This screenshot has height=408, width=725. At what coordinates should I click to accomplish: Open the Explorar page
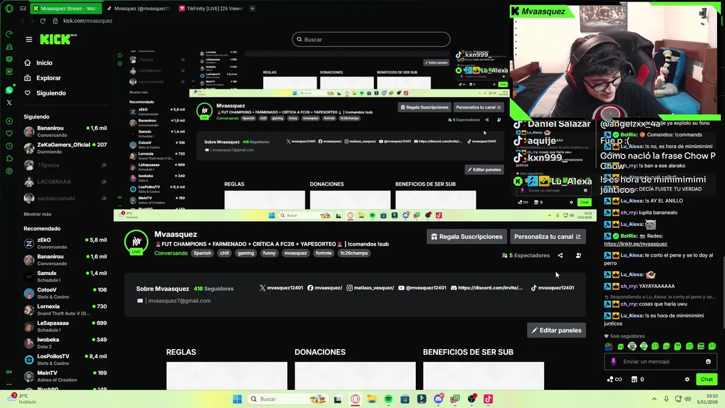[x=48, y=78]
